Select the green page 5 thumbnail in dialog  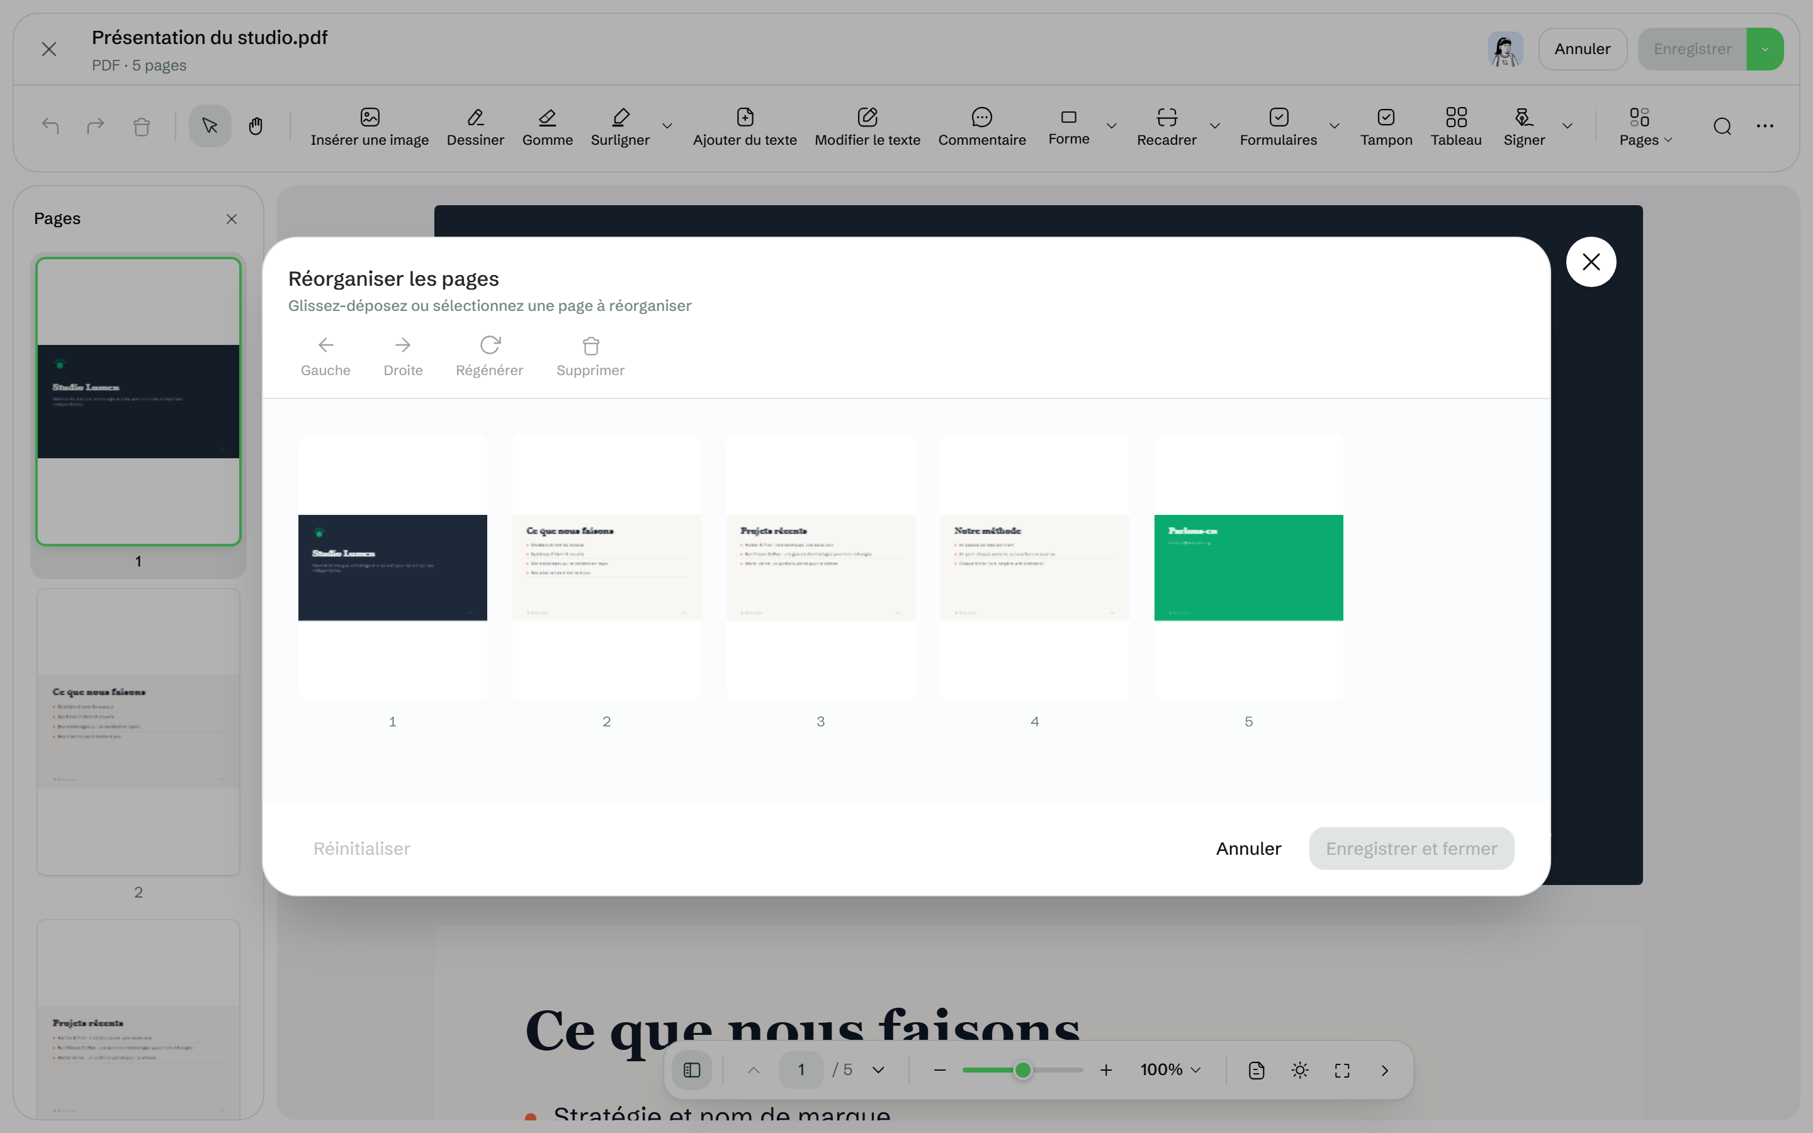pyautogui.click(x=1248, y=567)
